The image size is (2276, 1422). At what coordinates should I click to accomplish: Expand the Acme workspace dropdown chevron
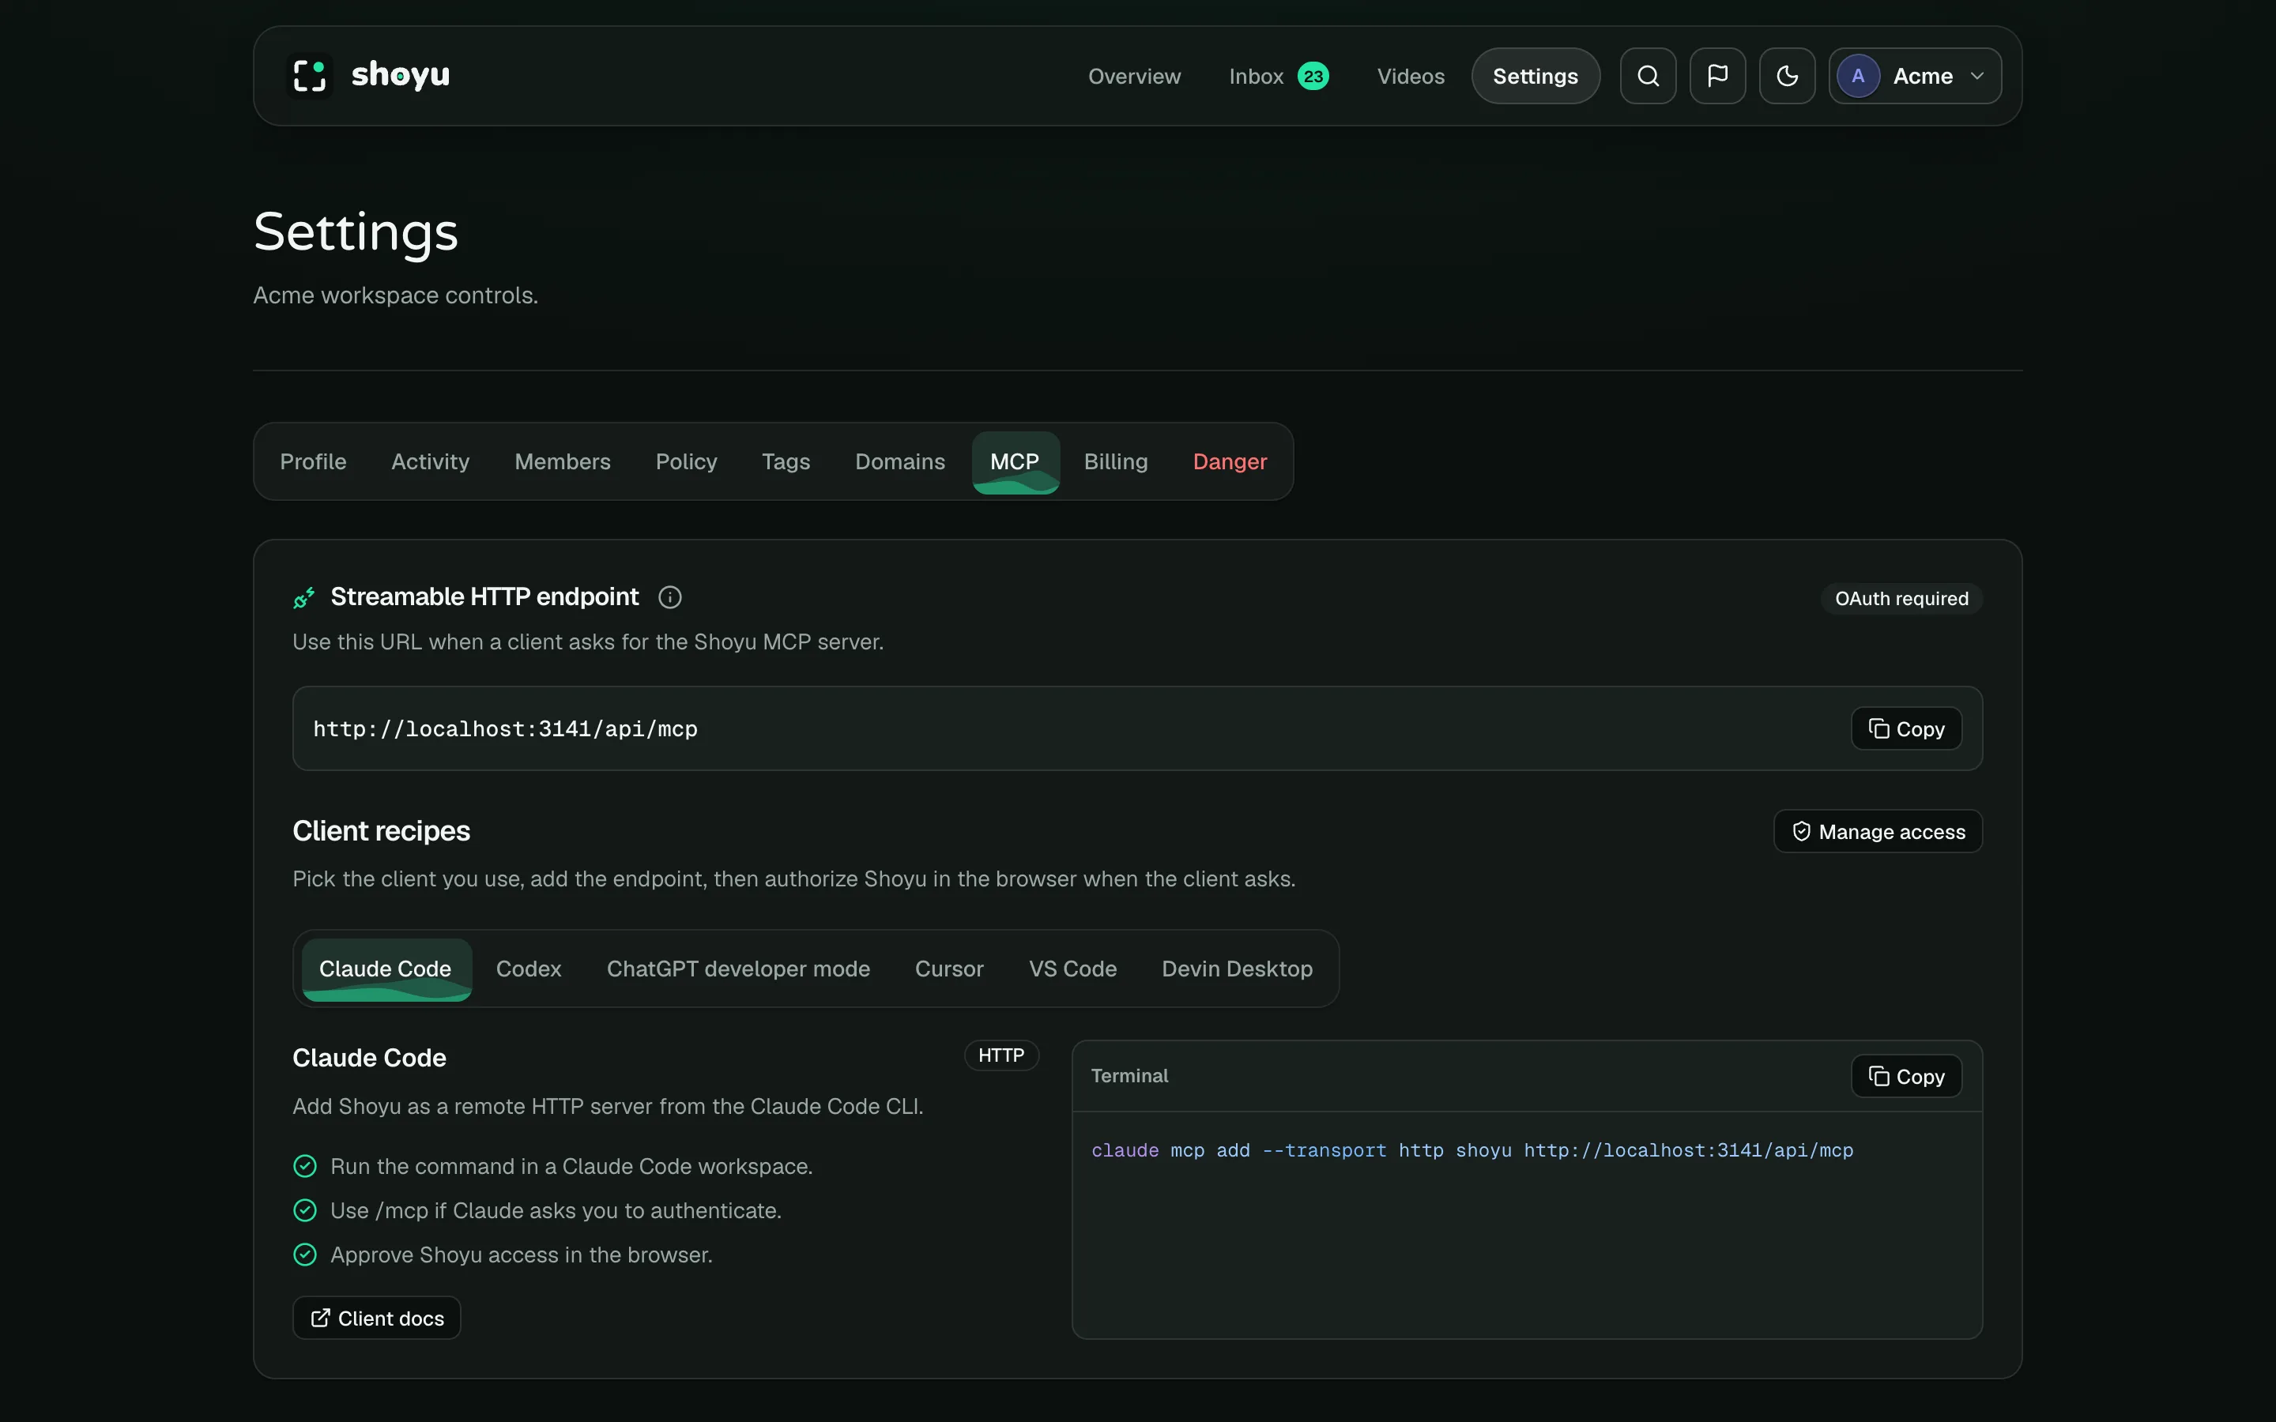click(1977, 76)
